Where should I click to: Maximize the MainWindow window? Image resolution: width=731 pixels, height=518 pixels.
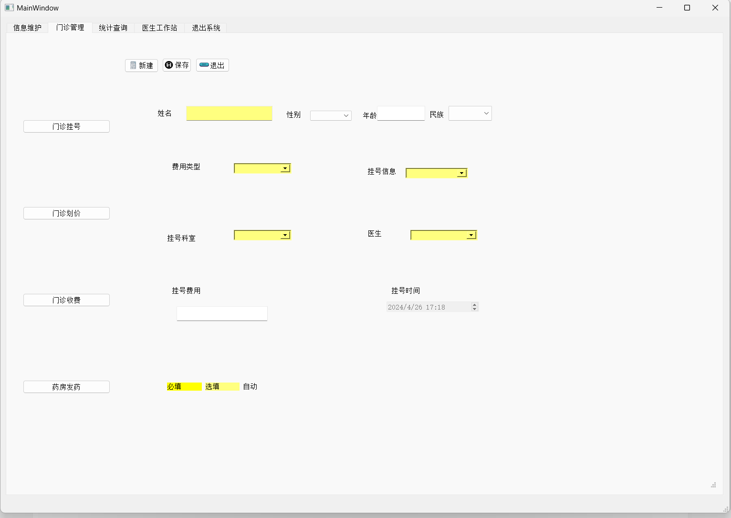point(687,8)
